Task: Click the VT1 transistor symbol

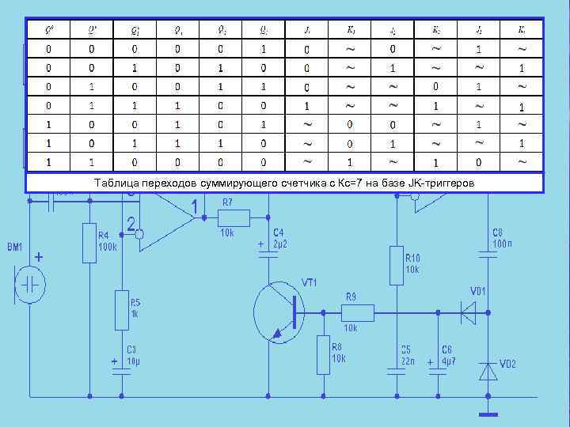Action: pos(279,312)
